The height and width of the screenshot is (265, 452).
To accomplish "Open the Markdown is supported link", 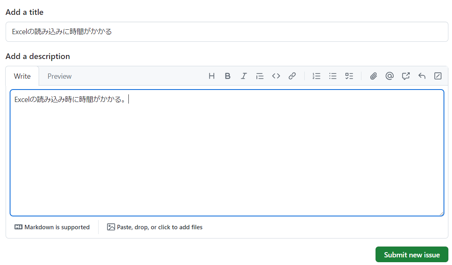I will (x=52, y=227).
